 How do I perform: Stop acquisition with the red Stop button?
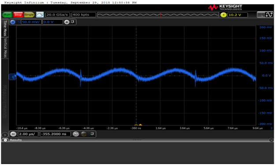click(18, 14)
